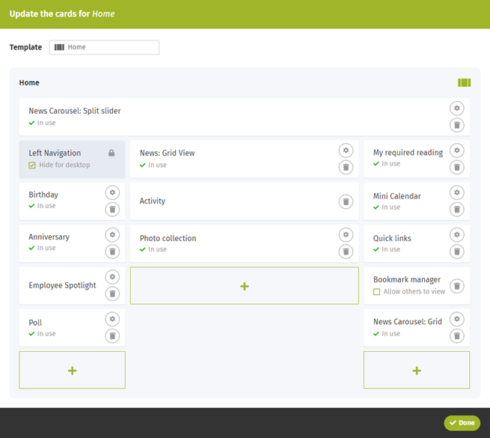Delete the Mini Calendar card
Image resolution: width=490 pixels, height=438 pixels.
456,210
